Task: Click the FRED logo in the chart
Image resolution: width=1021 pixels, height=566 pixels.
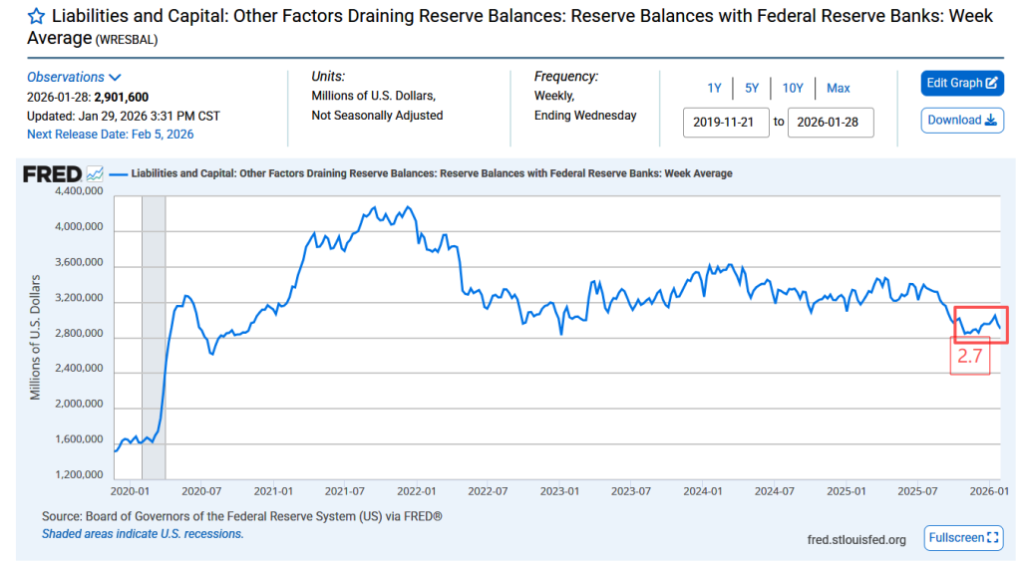Action: click(52, 174)
